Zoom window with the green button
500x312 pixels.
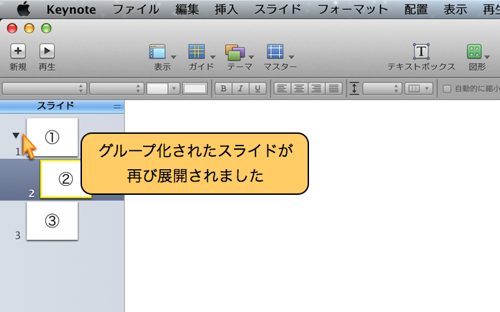coord(47,28)
